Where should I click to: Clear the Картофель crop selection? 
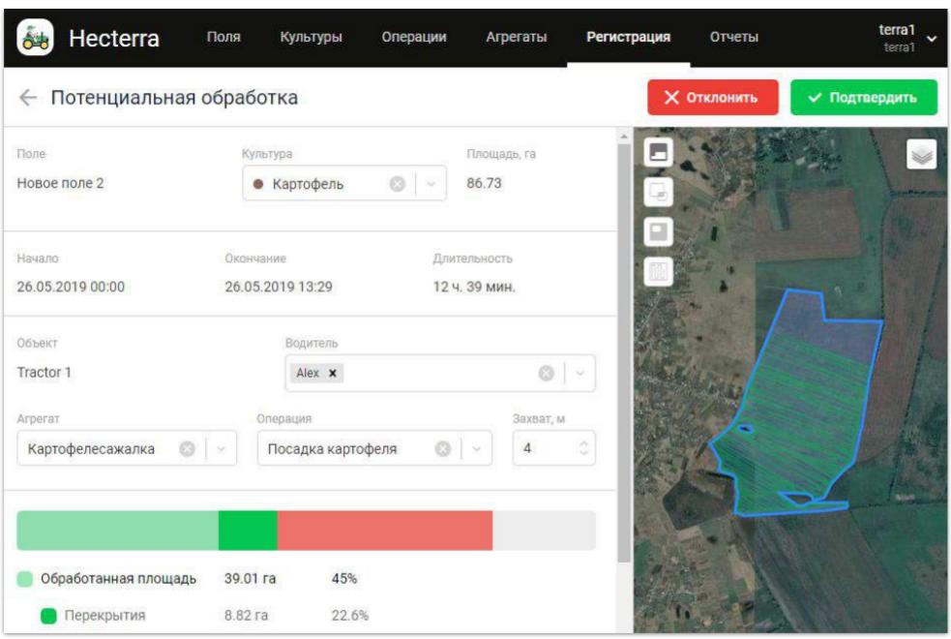coord(398,183)
